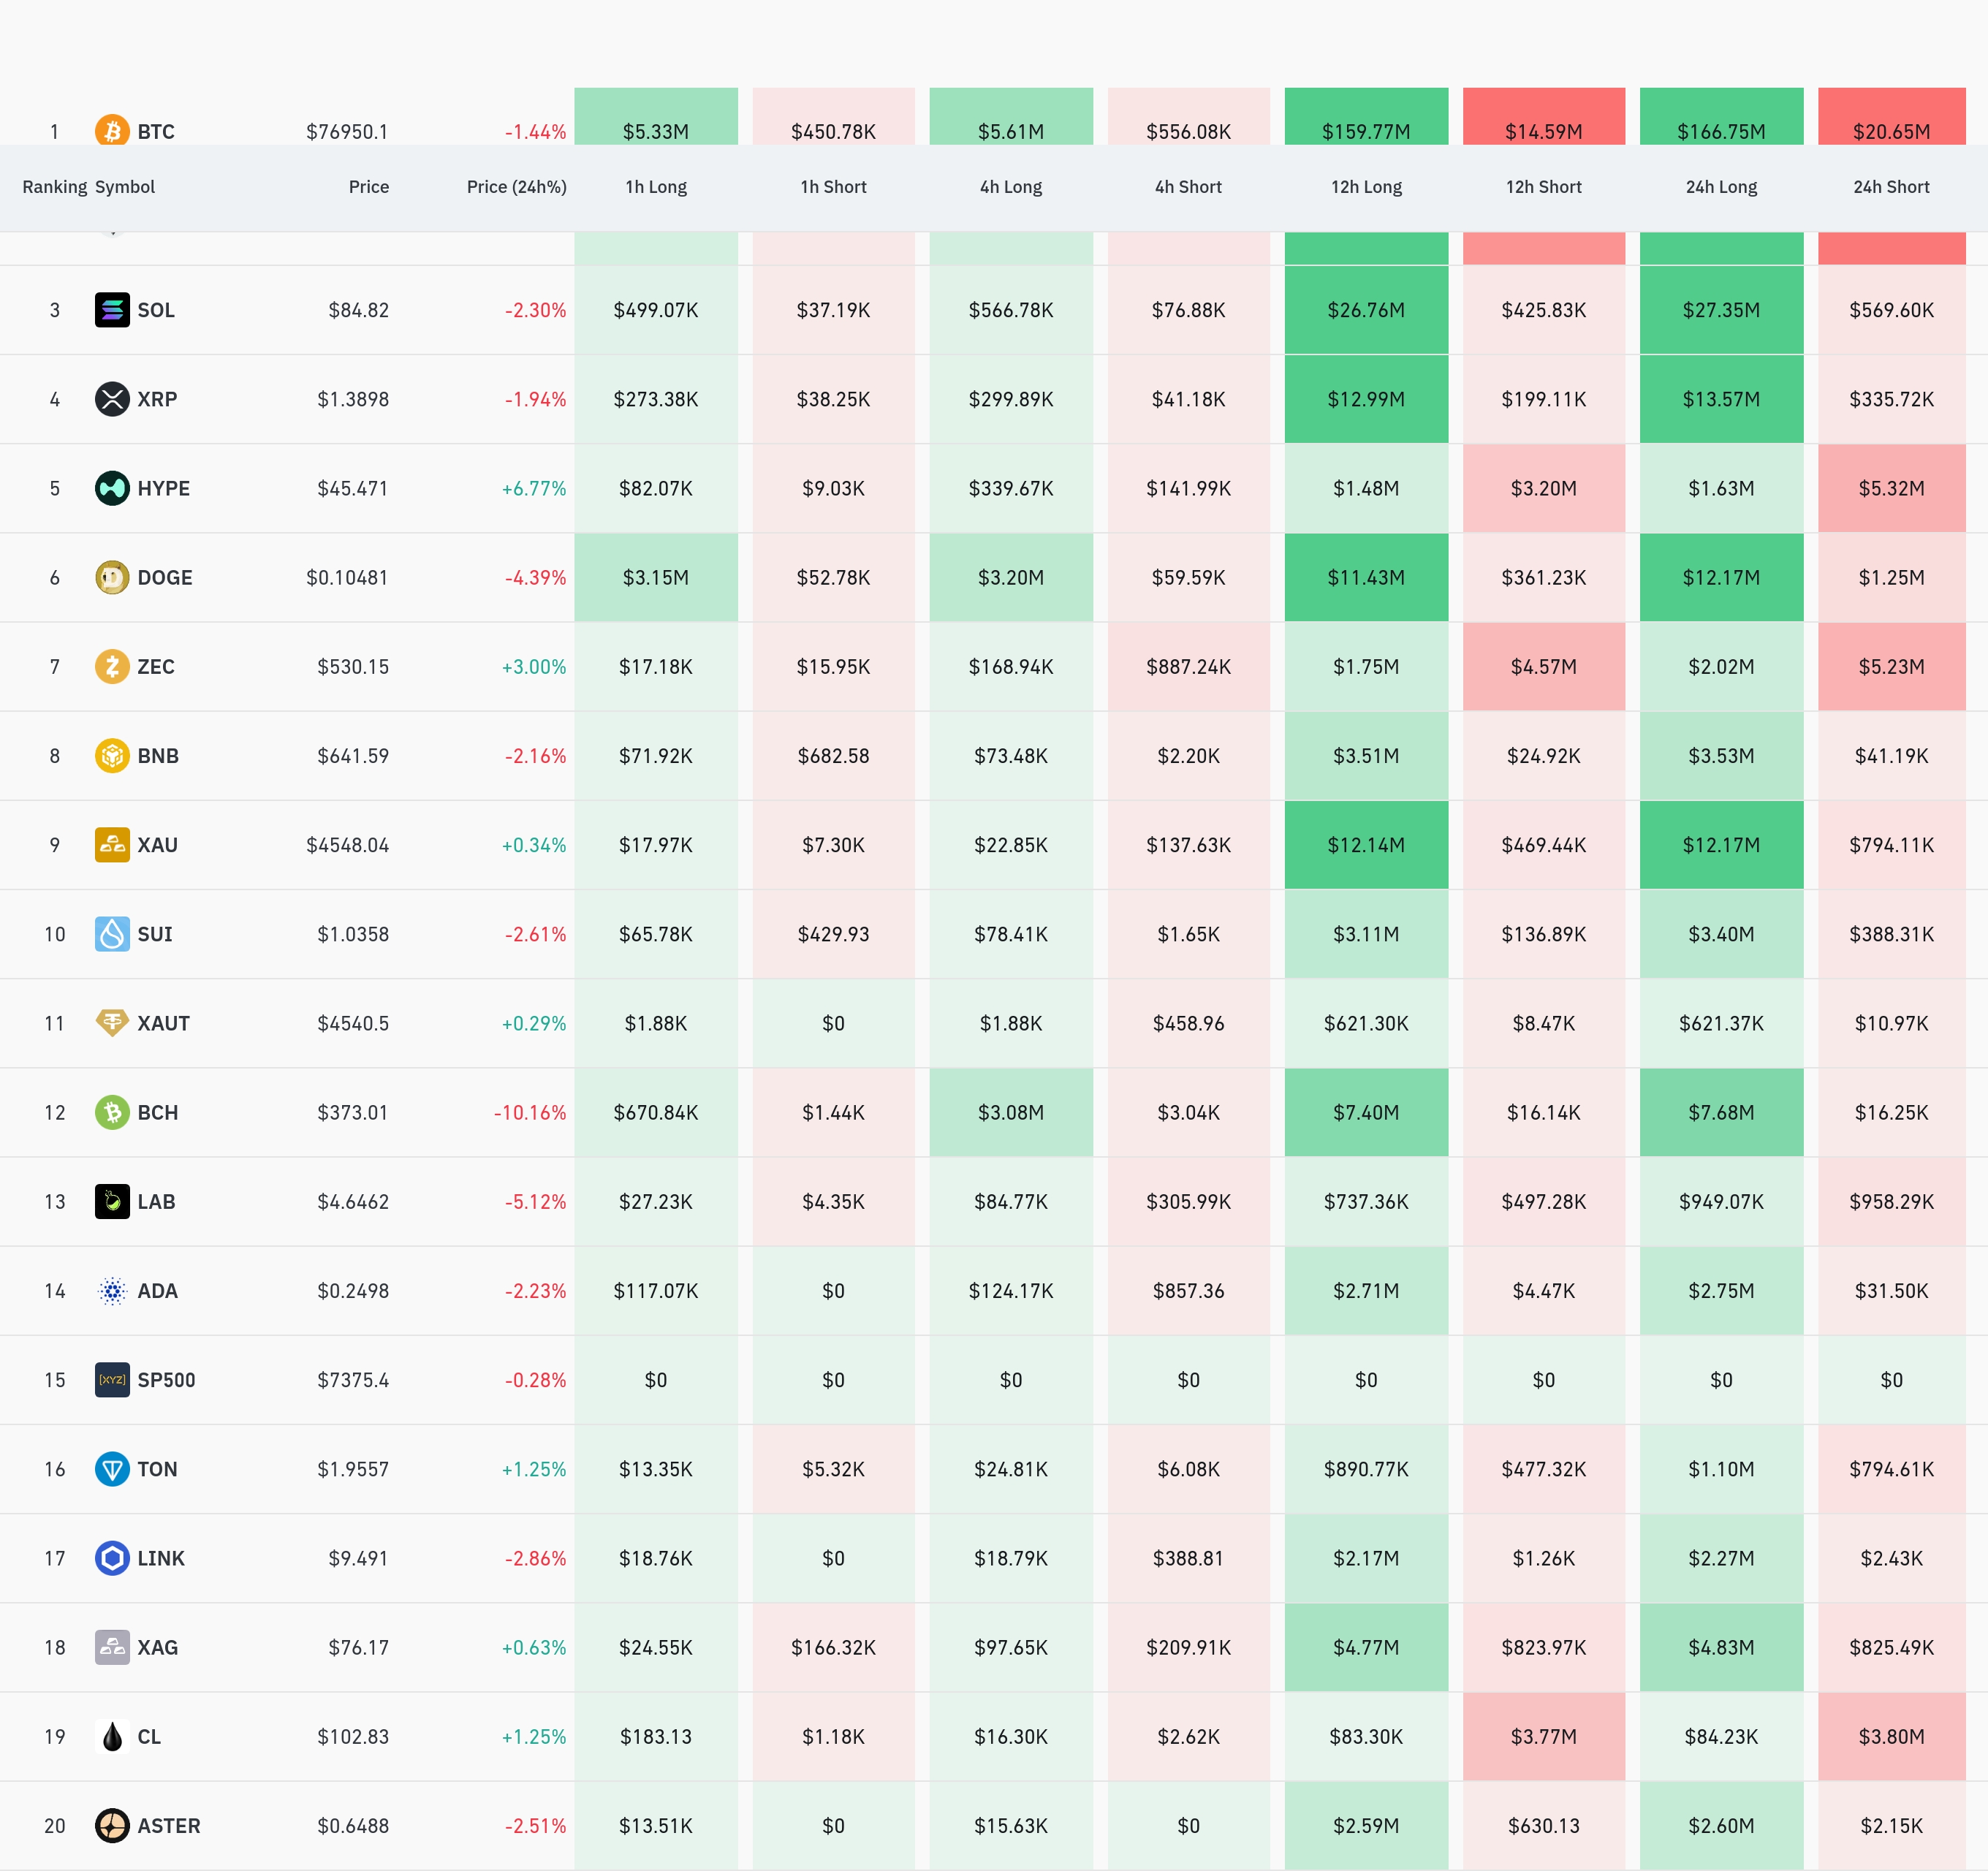1988x1871 pixels.
Task: Click the XAUT coin icon
Action: click(112, 1023)
